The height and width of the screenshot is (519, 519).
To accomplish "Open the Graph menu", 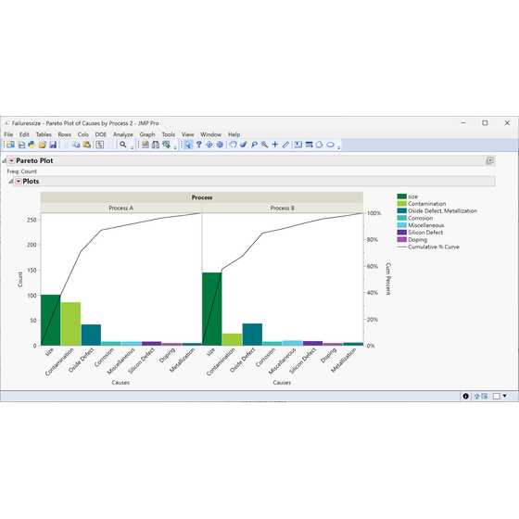I will (x=147, y=134).
